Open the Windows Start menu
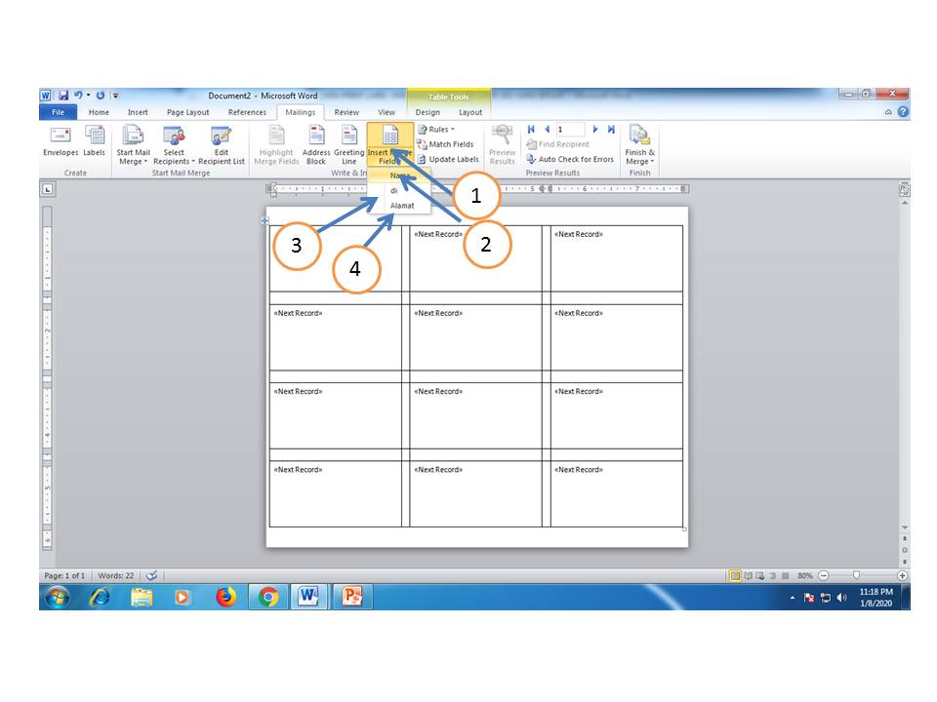This screenshot has width=937, height=702. point(58,597)
